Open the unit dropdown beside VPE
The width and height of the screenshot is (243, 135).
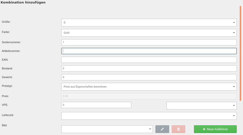[201, 106]
